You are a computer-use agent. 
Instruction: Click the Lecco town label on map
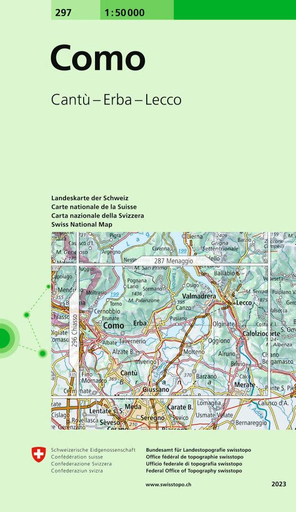[244, 303]
